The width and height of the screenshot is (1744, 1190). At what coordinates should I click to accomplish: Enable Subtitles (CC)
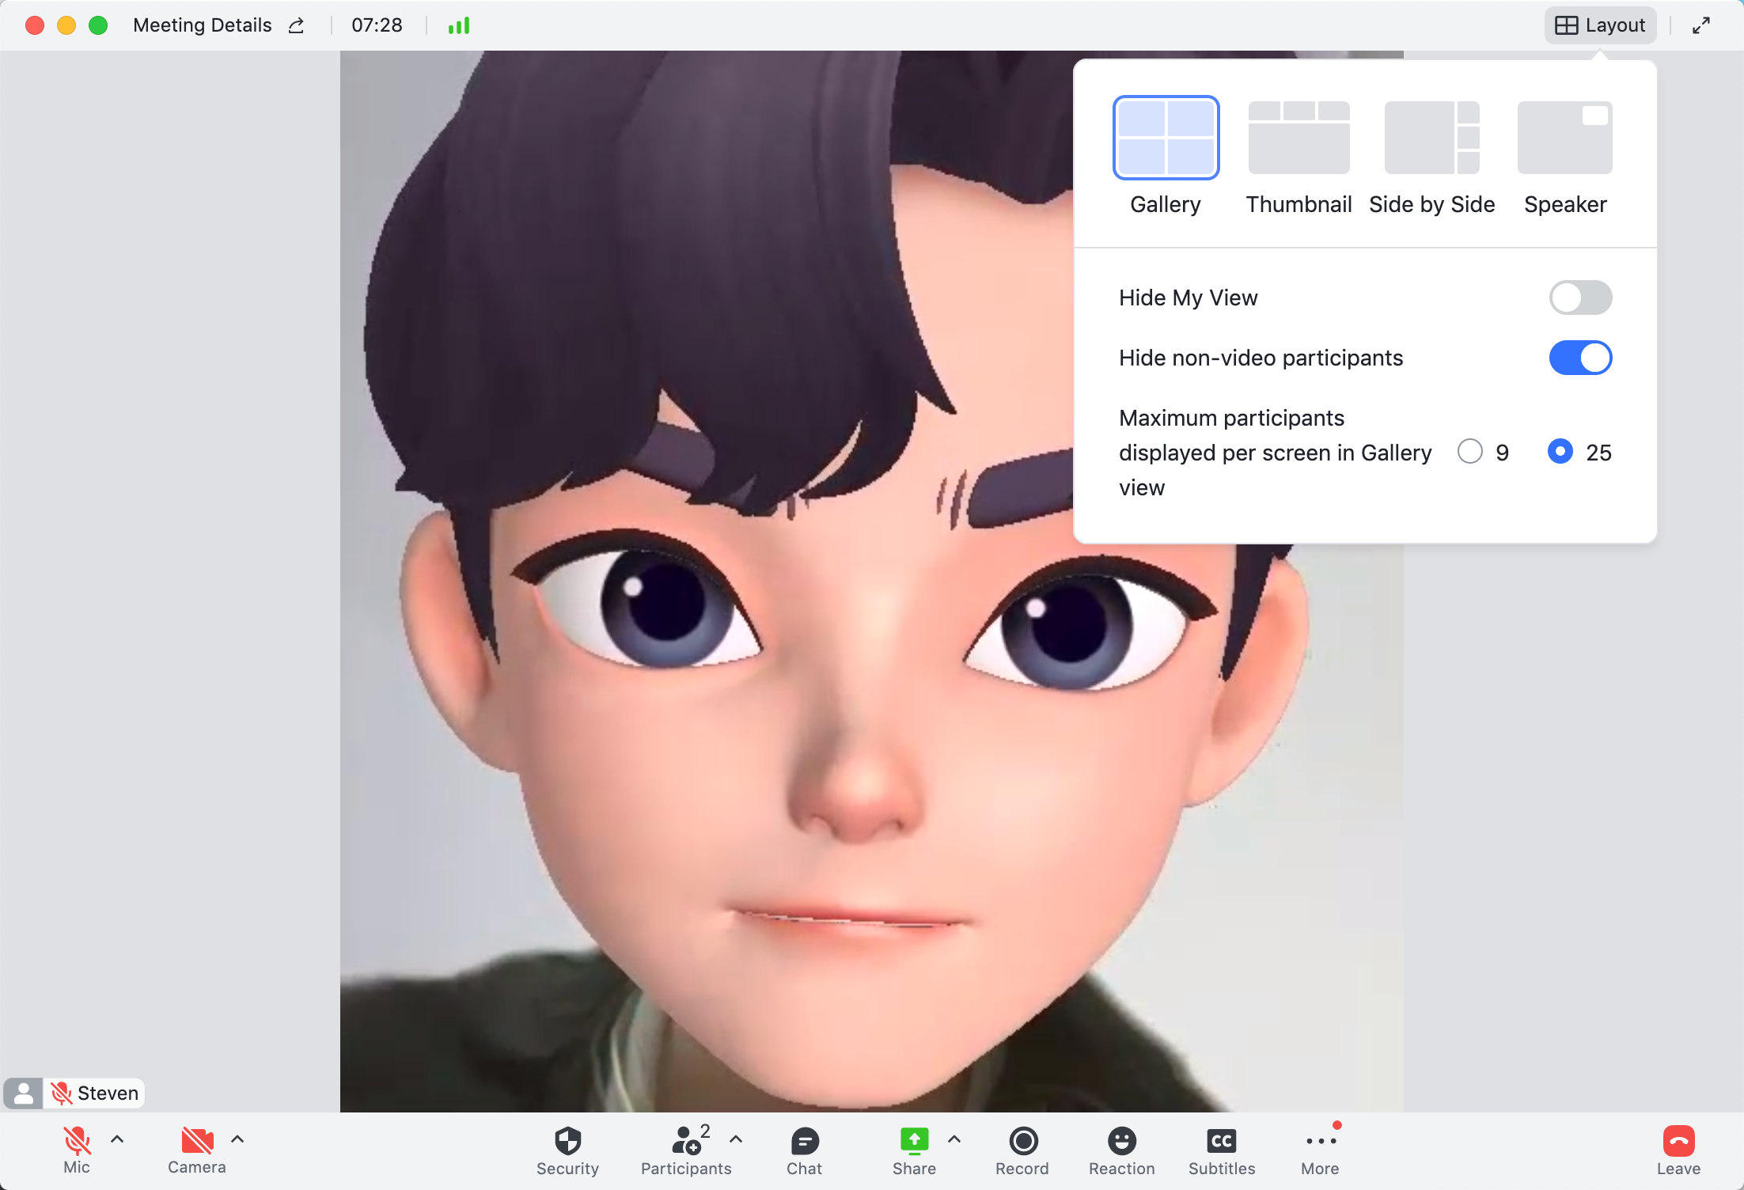1222,1151
